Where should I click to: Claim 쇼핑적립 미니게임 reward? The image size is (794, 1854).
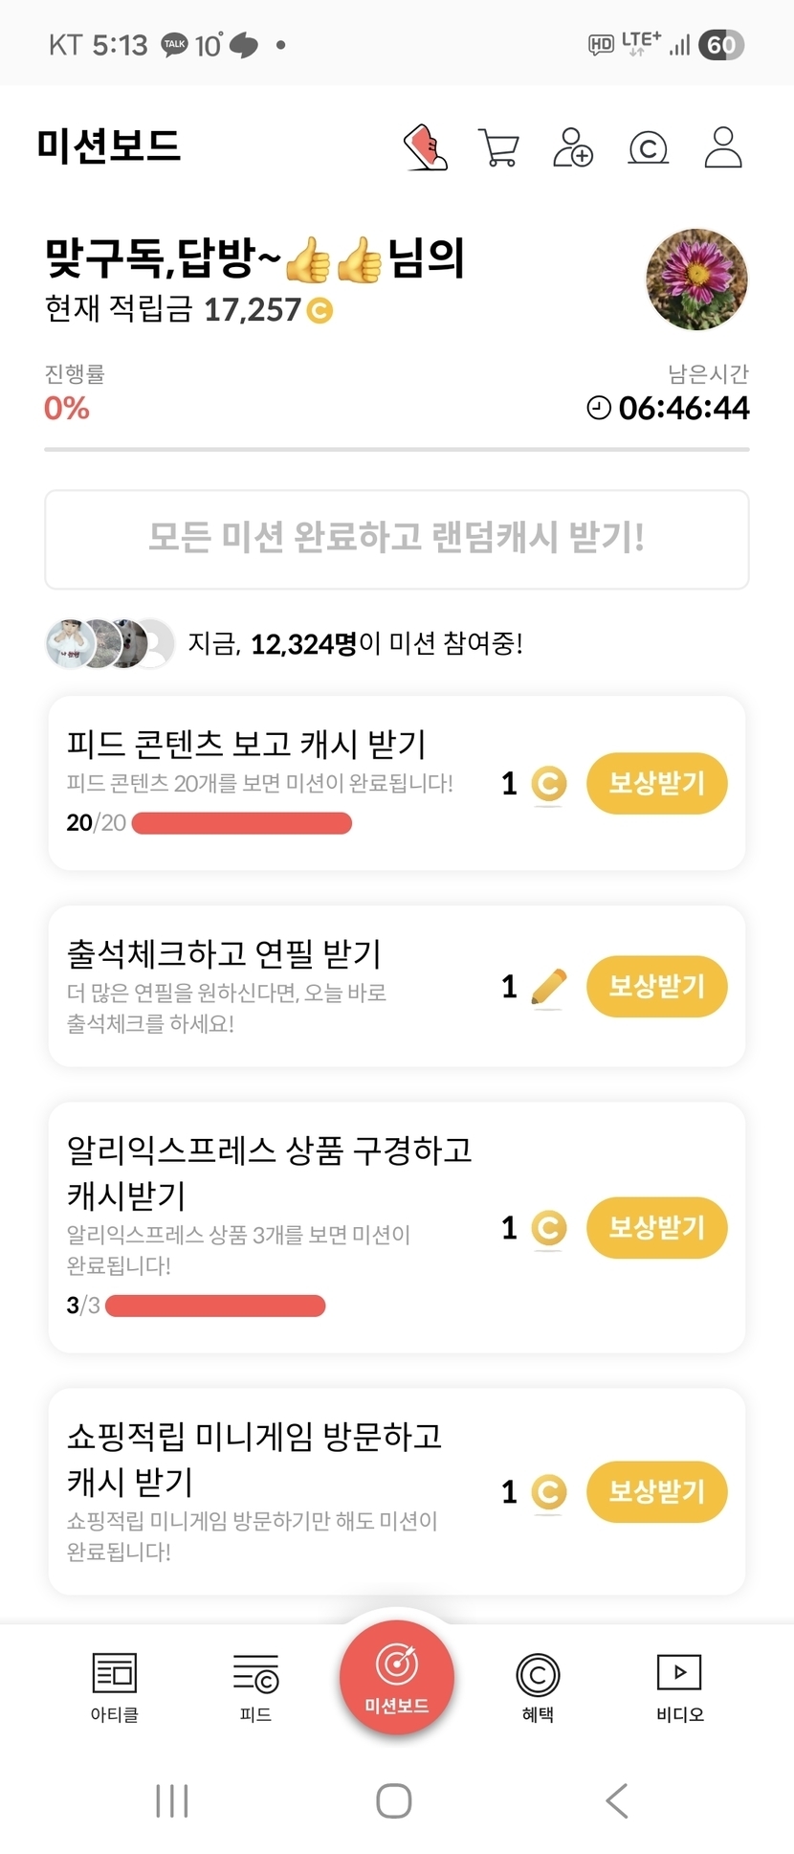pyautogui.click(x=656, y=1491)
